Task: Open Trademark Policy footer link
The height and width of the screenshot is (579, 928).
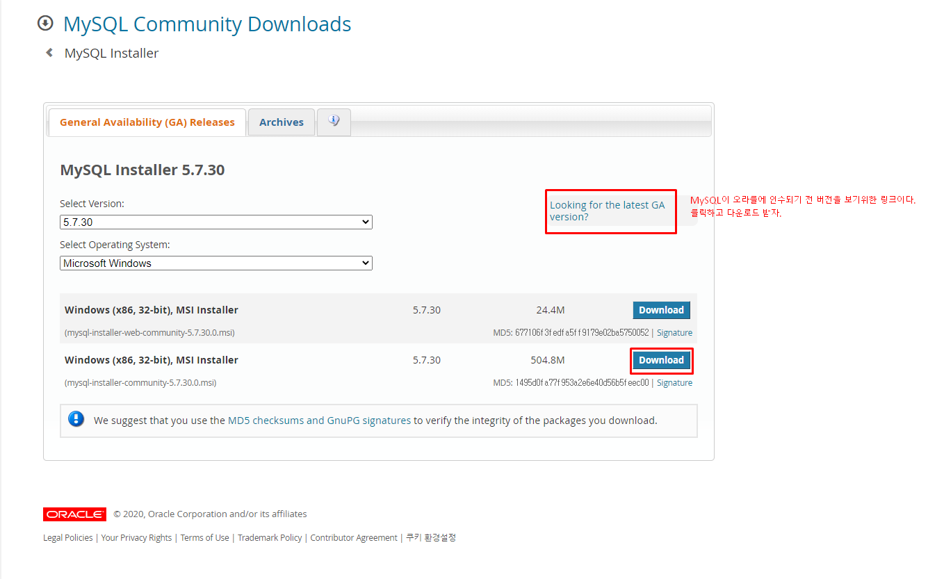Action: click(270, 538)
